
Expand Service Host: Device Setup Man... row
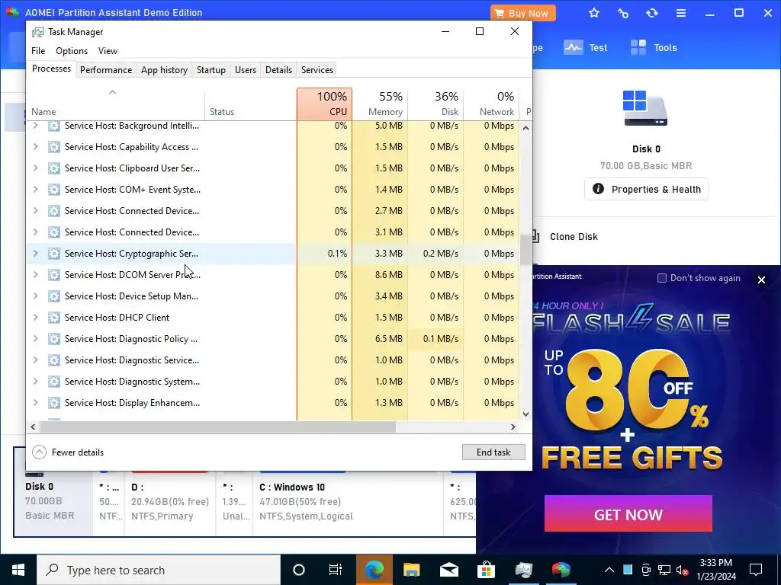[35, 296]
